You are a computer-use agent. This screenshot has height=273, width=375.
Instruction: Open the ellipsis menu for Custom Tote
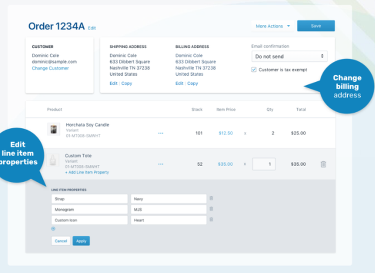(161, 164)
